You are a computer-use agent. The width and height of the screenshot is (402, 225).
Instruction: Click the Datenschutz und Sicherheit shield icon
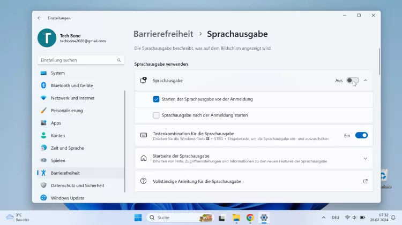point(43,185)
